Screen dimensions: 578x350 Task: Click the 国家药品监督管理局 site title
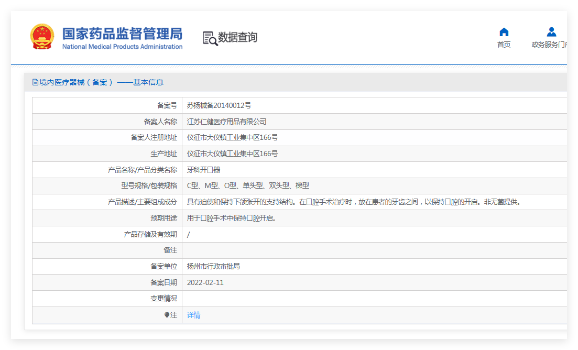click(122, 34)
